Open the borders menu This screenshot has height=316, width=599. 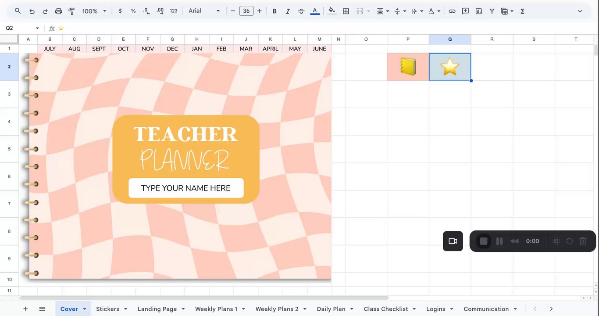346,11
